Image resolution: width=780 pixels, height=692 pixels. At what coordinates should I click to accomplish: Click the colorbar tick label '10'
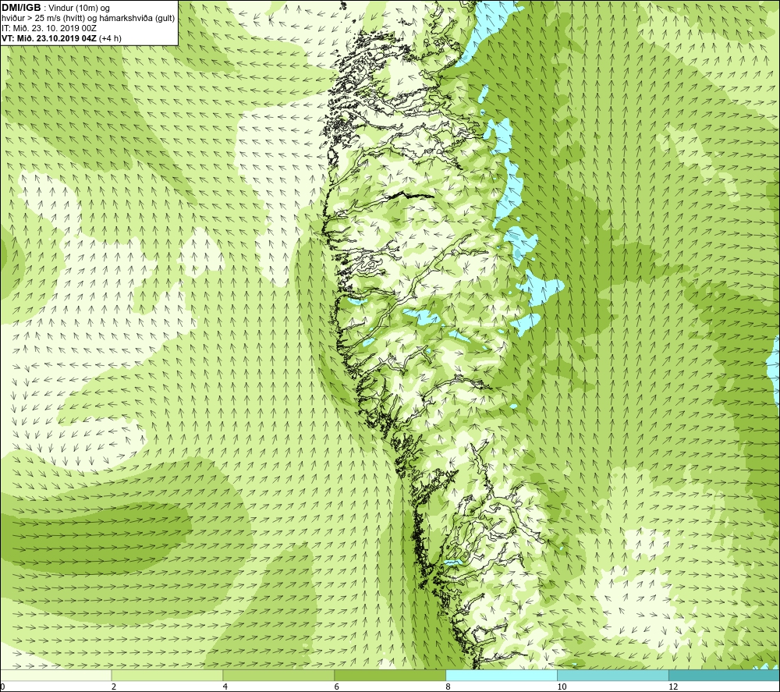tap(562, 687)
